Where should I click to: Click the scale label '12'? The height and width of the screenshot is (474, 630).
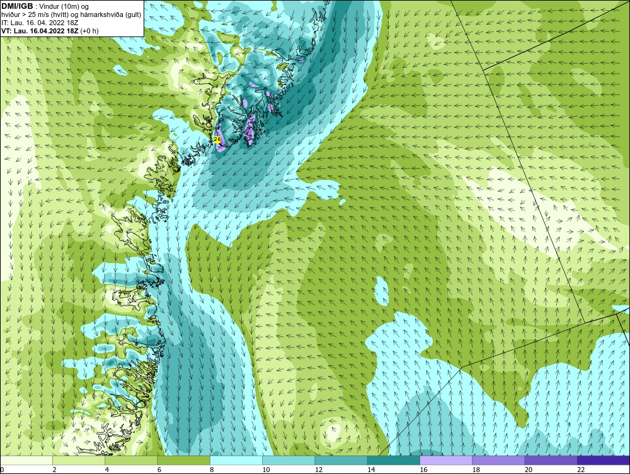pos(319,470)
